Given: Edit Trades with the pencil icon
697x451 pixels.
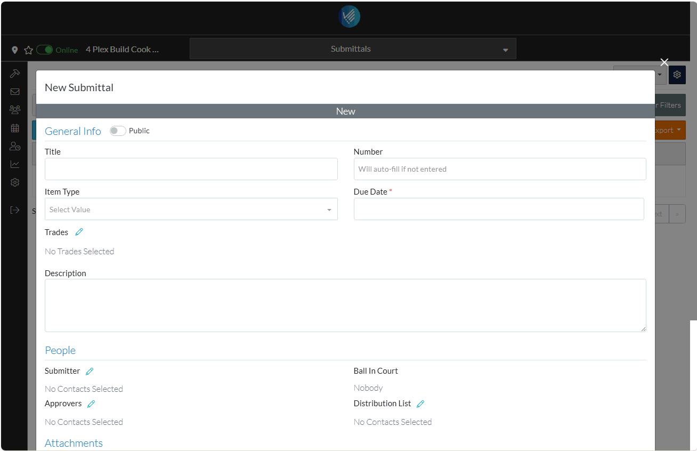Looking at the screenshot, I should pos(79,232).
